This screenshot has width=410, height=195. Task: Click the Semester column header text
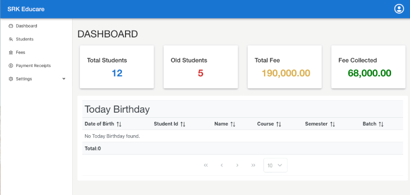click(x=316, y=124)
